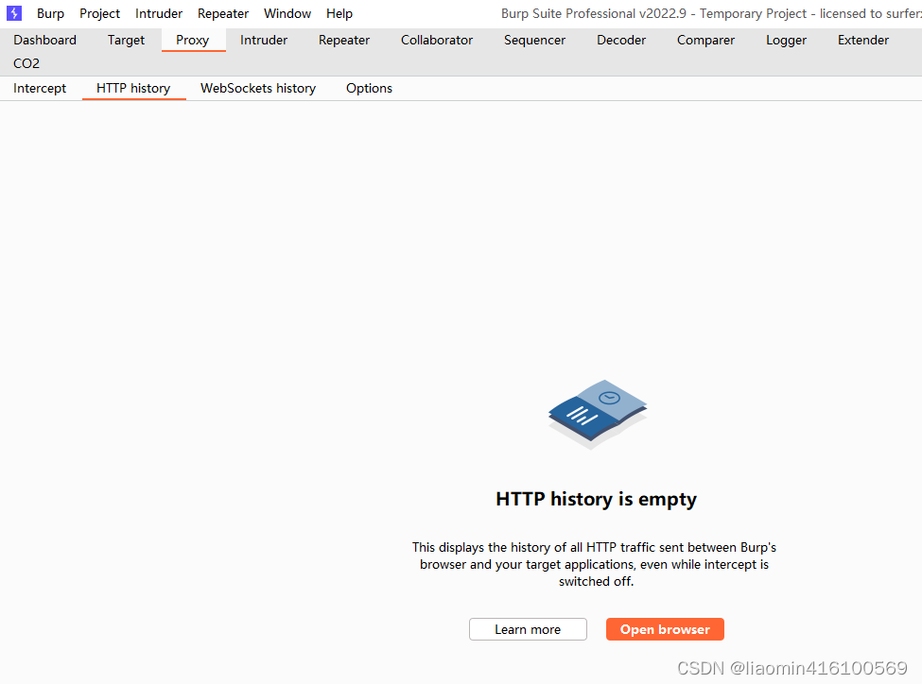
Task: Open the Window menu
Action: tap(287, 13)
